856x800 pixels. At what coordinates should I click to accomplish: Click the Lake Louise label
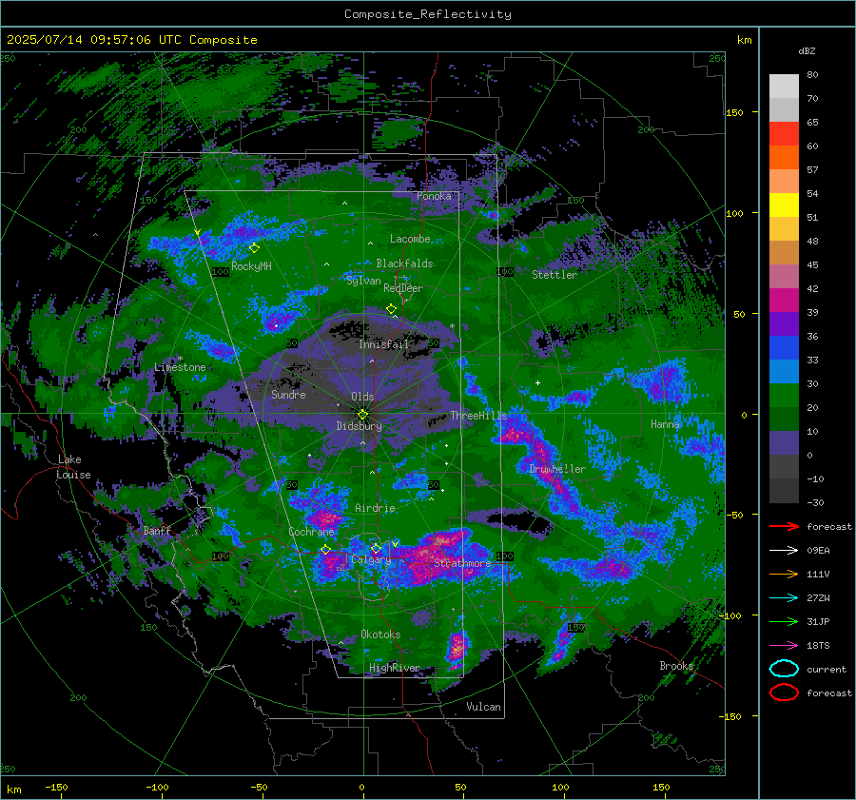tap(73, 467)
